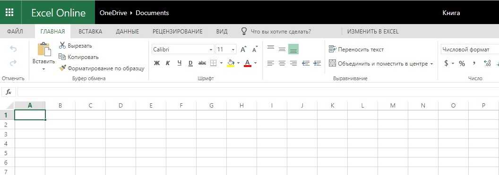The width and height of the screenshot is (499, 175).
Task: Open Documents breadcrumb link
Action: [152, 13]
